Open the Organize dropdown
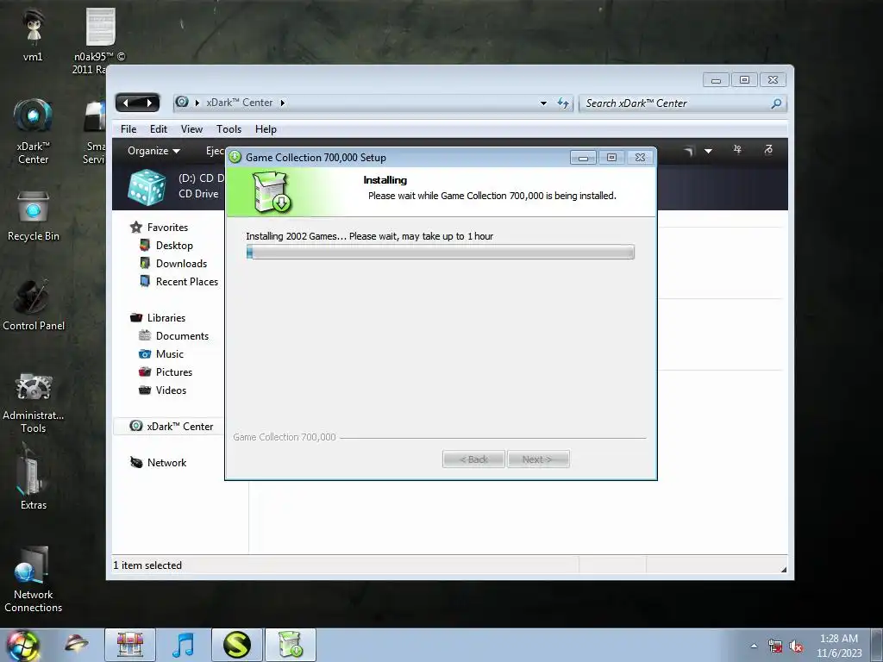 point(153,151)
